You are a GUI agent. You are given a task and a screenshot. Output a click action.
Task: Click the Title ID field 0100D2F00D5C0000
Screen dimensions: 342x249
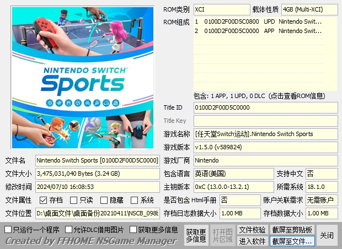click(266, 107)
